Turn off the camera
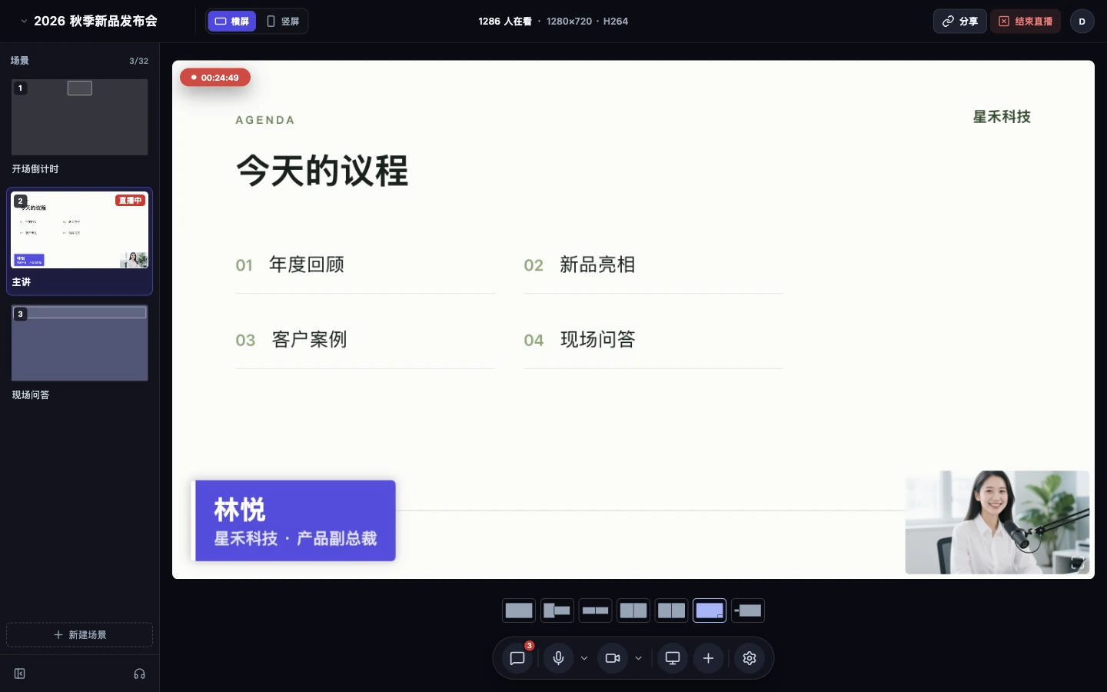 (613, 658)
